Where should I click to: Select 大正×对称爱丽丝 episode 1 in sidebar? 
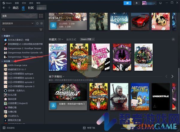21,78
